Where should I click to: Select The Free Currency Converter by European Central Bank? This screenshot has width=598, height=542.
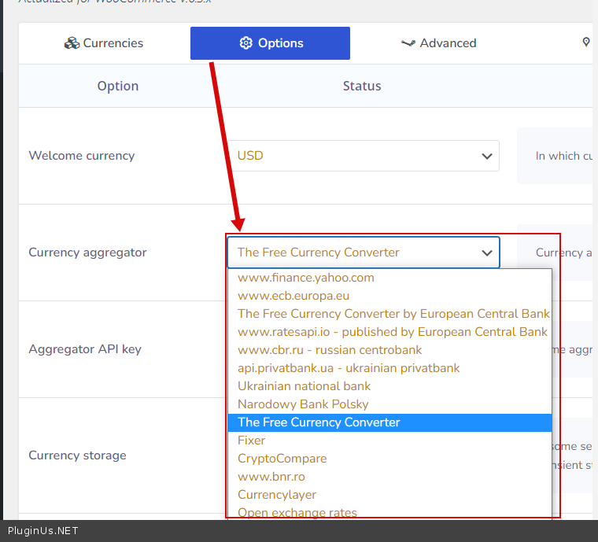(393, 314)
